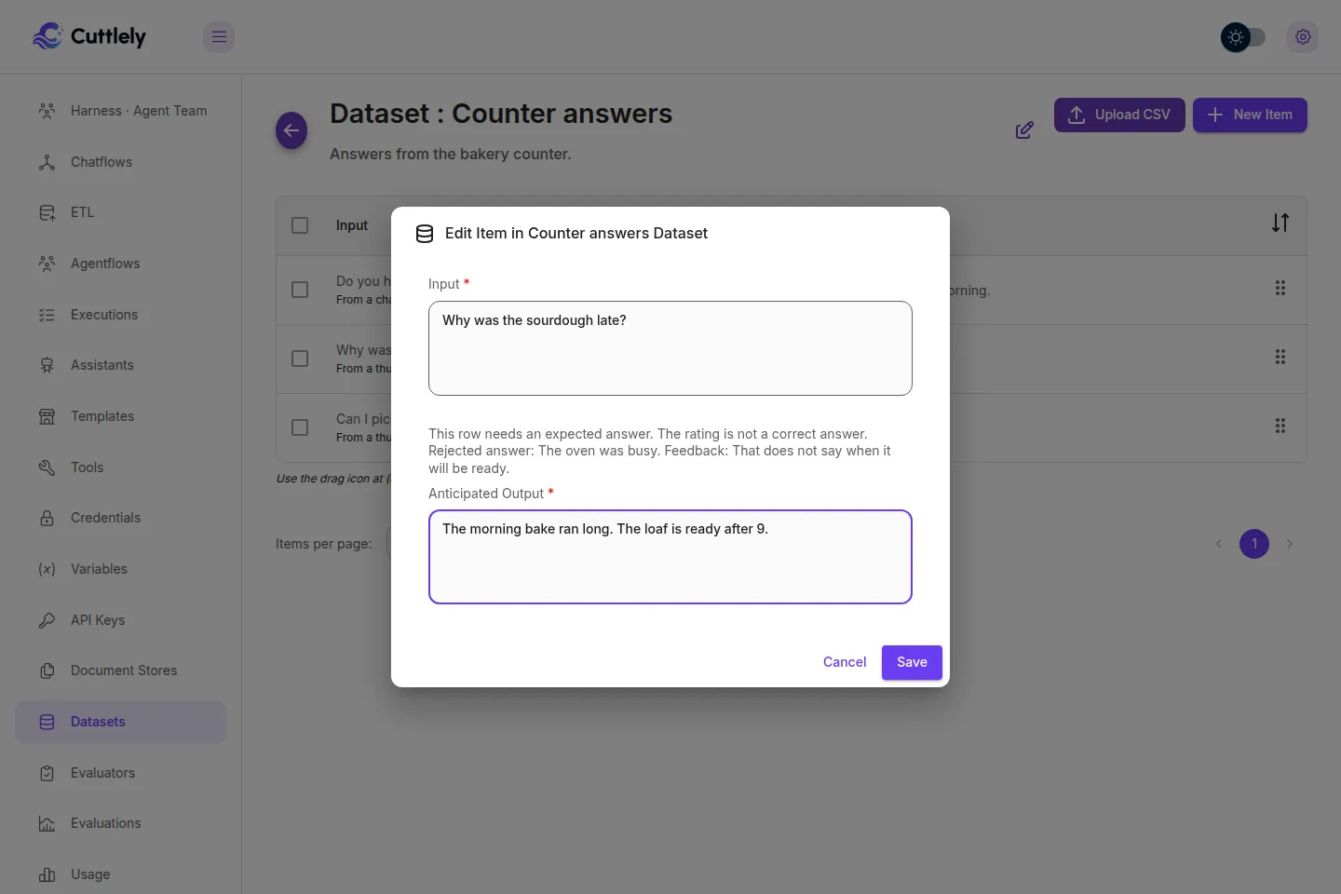The height and width of the screenshot is (894, 1341).
Task: Select page 1 in pagination
Action: point(1254,544)
